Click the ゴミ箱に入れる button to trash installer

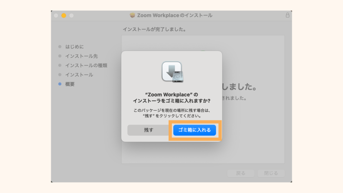(x=195, y=130)
